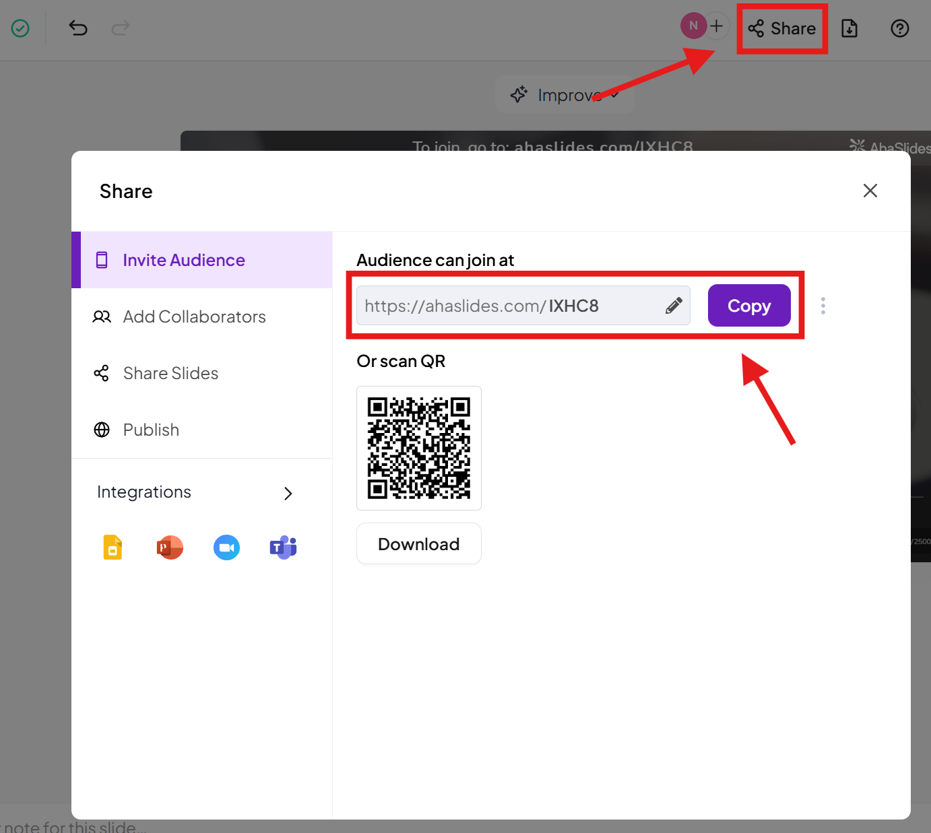
Task: Click the audience join URL field
Action: coord(505,306)
